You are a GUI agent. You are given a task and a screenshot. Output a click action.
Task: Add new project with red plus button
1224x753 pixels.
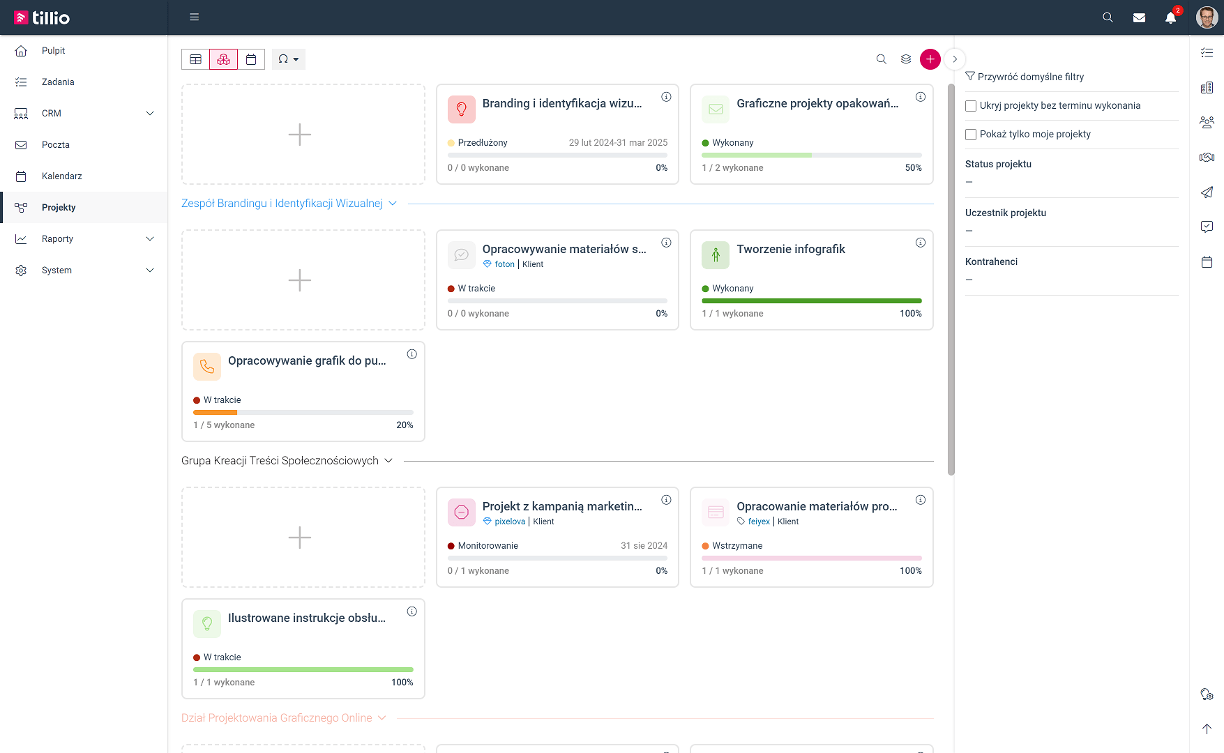pos(930,59)
